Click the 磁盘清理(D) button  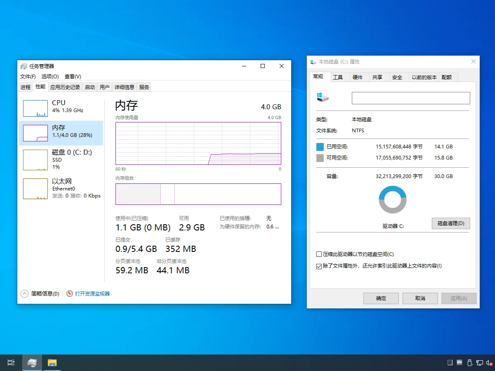(x=450, y=223)
